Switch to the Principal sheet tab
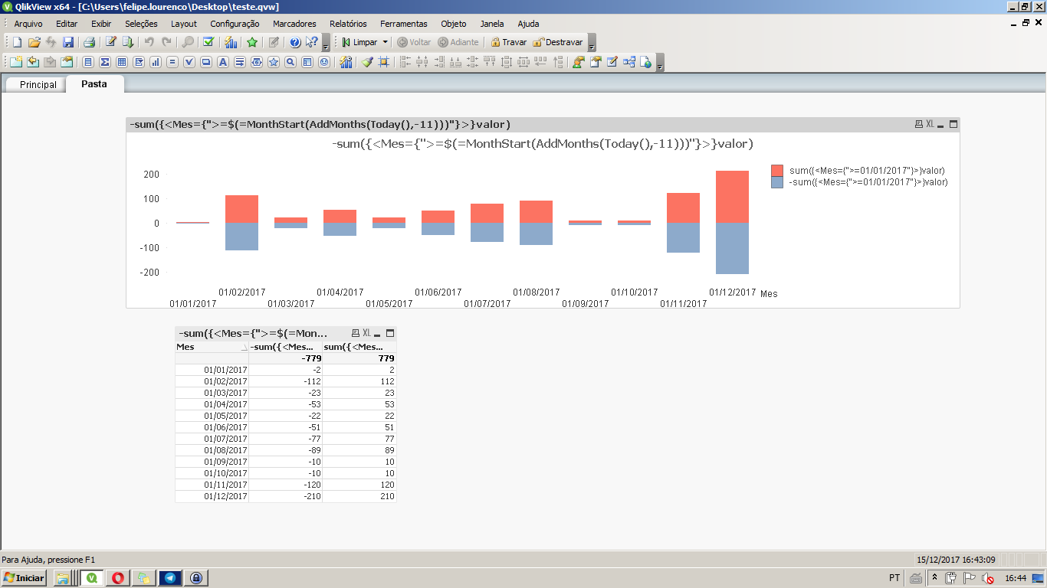Image resolution: width=1047 pixels, height=588 pixels. point(38,85)
